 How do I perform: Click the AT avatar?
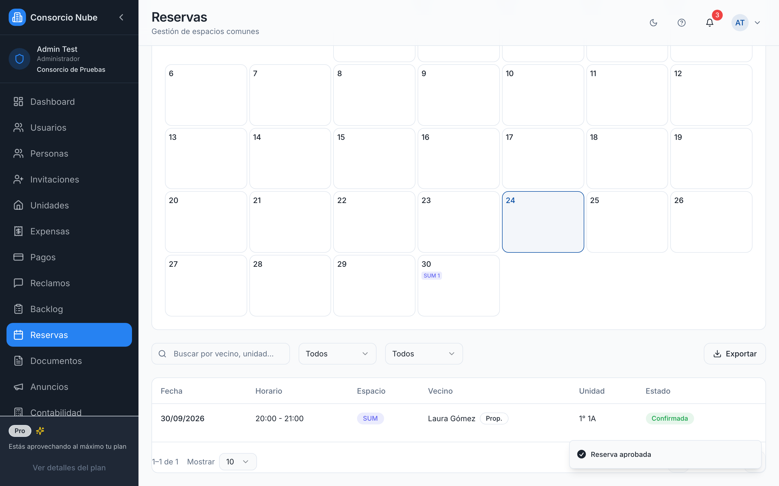740,22
